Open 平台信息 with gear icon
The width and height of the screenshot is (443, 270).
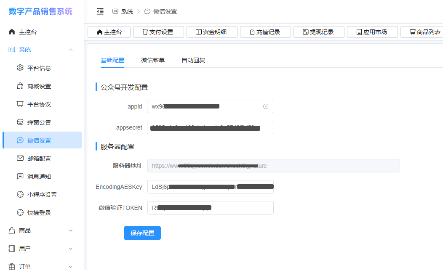tap(39, 68)
